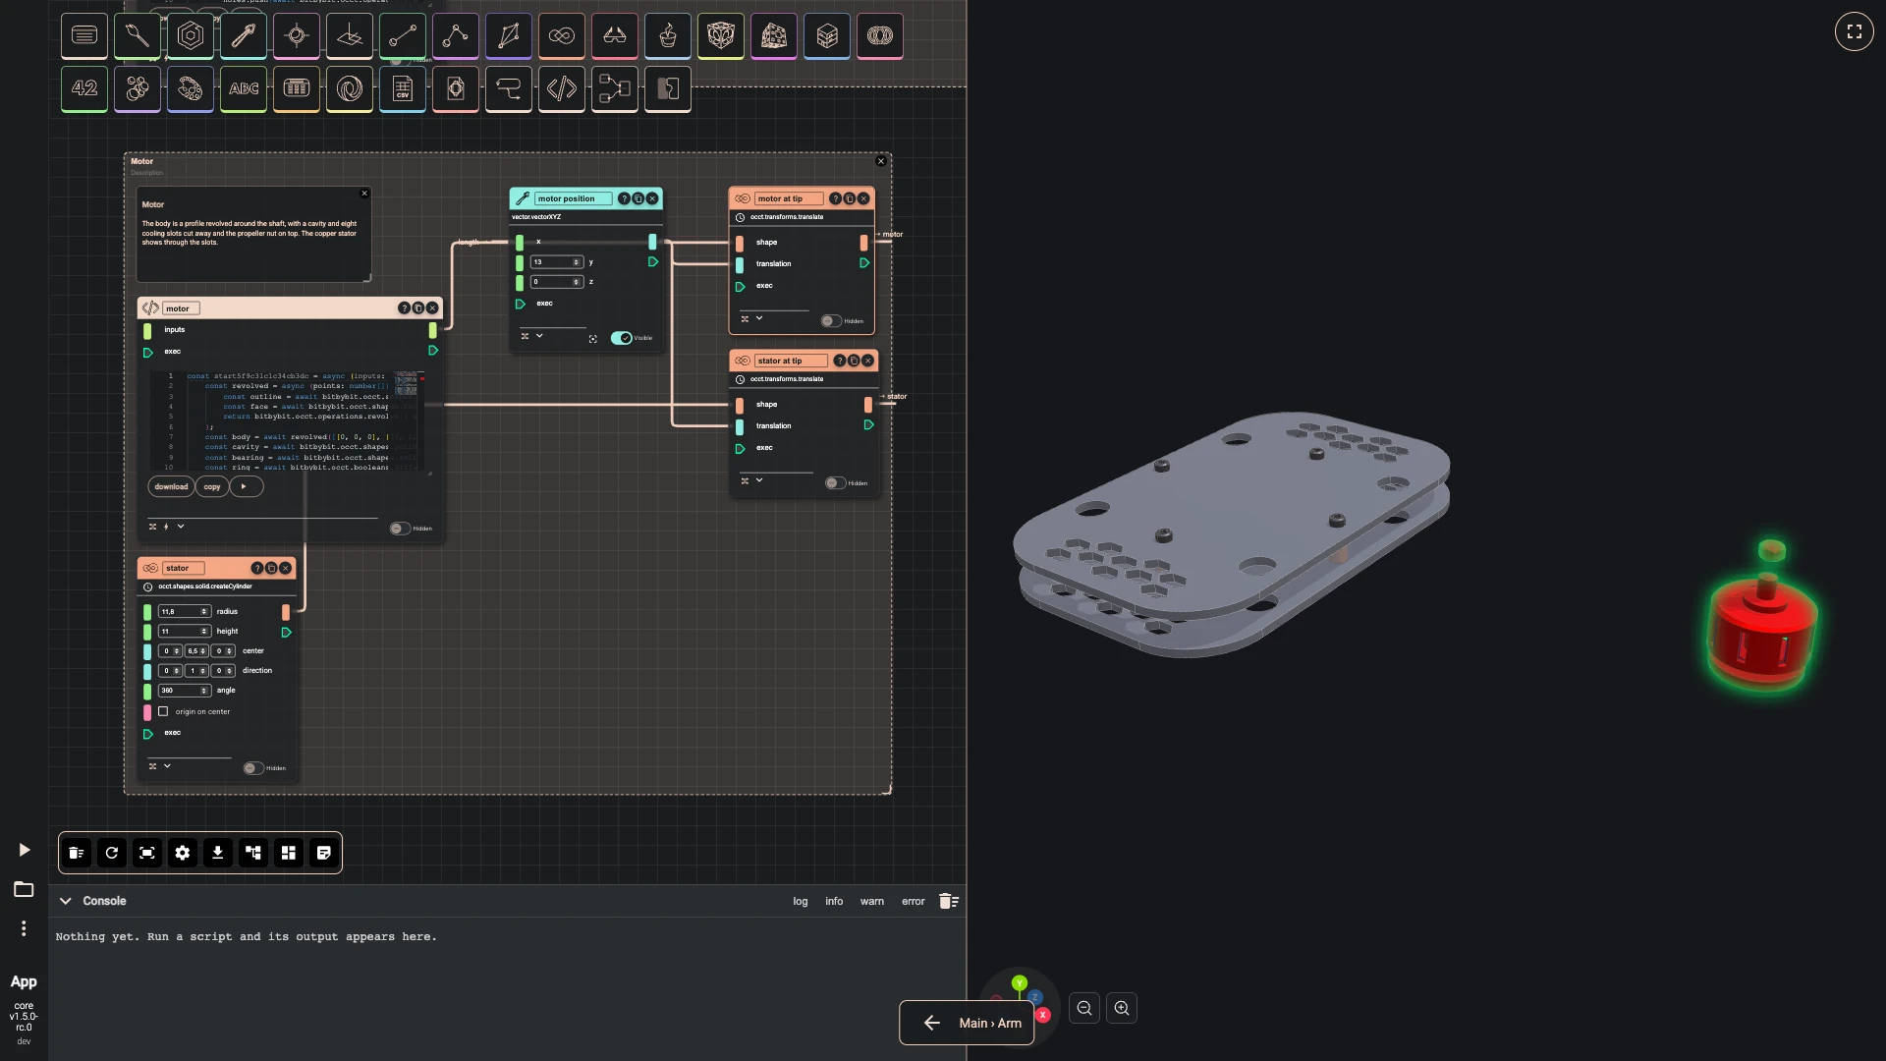
Task: Open the CSV document node category
Action: (403, 88)
